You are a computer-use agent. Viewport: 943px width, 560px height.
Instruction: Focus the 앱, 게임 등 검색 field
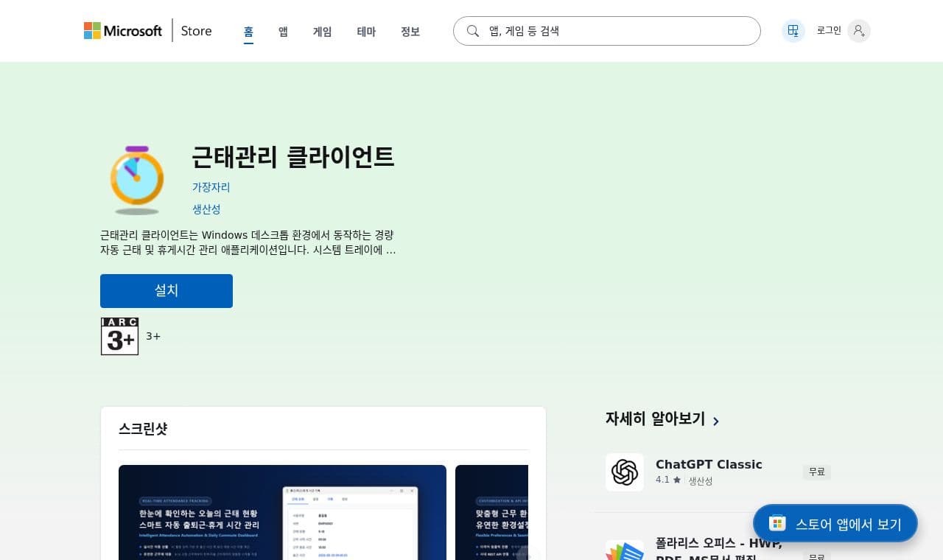(x=606, y=31)
